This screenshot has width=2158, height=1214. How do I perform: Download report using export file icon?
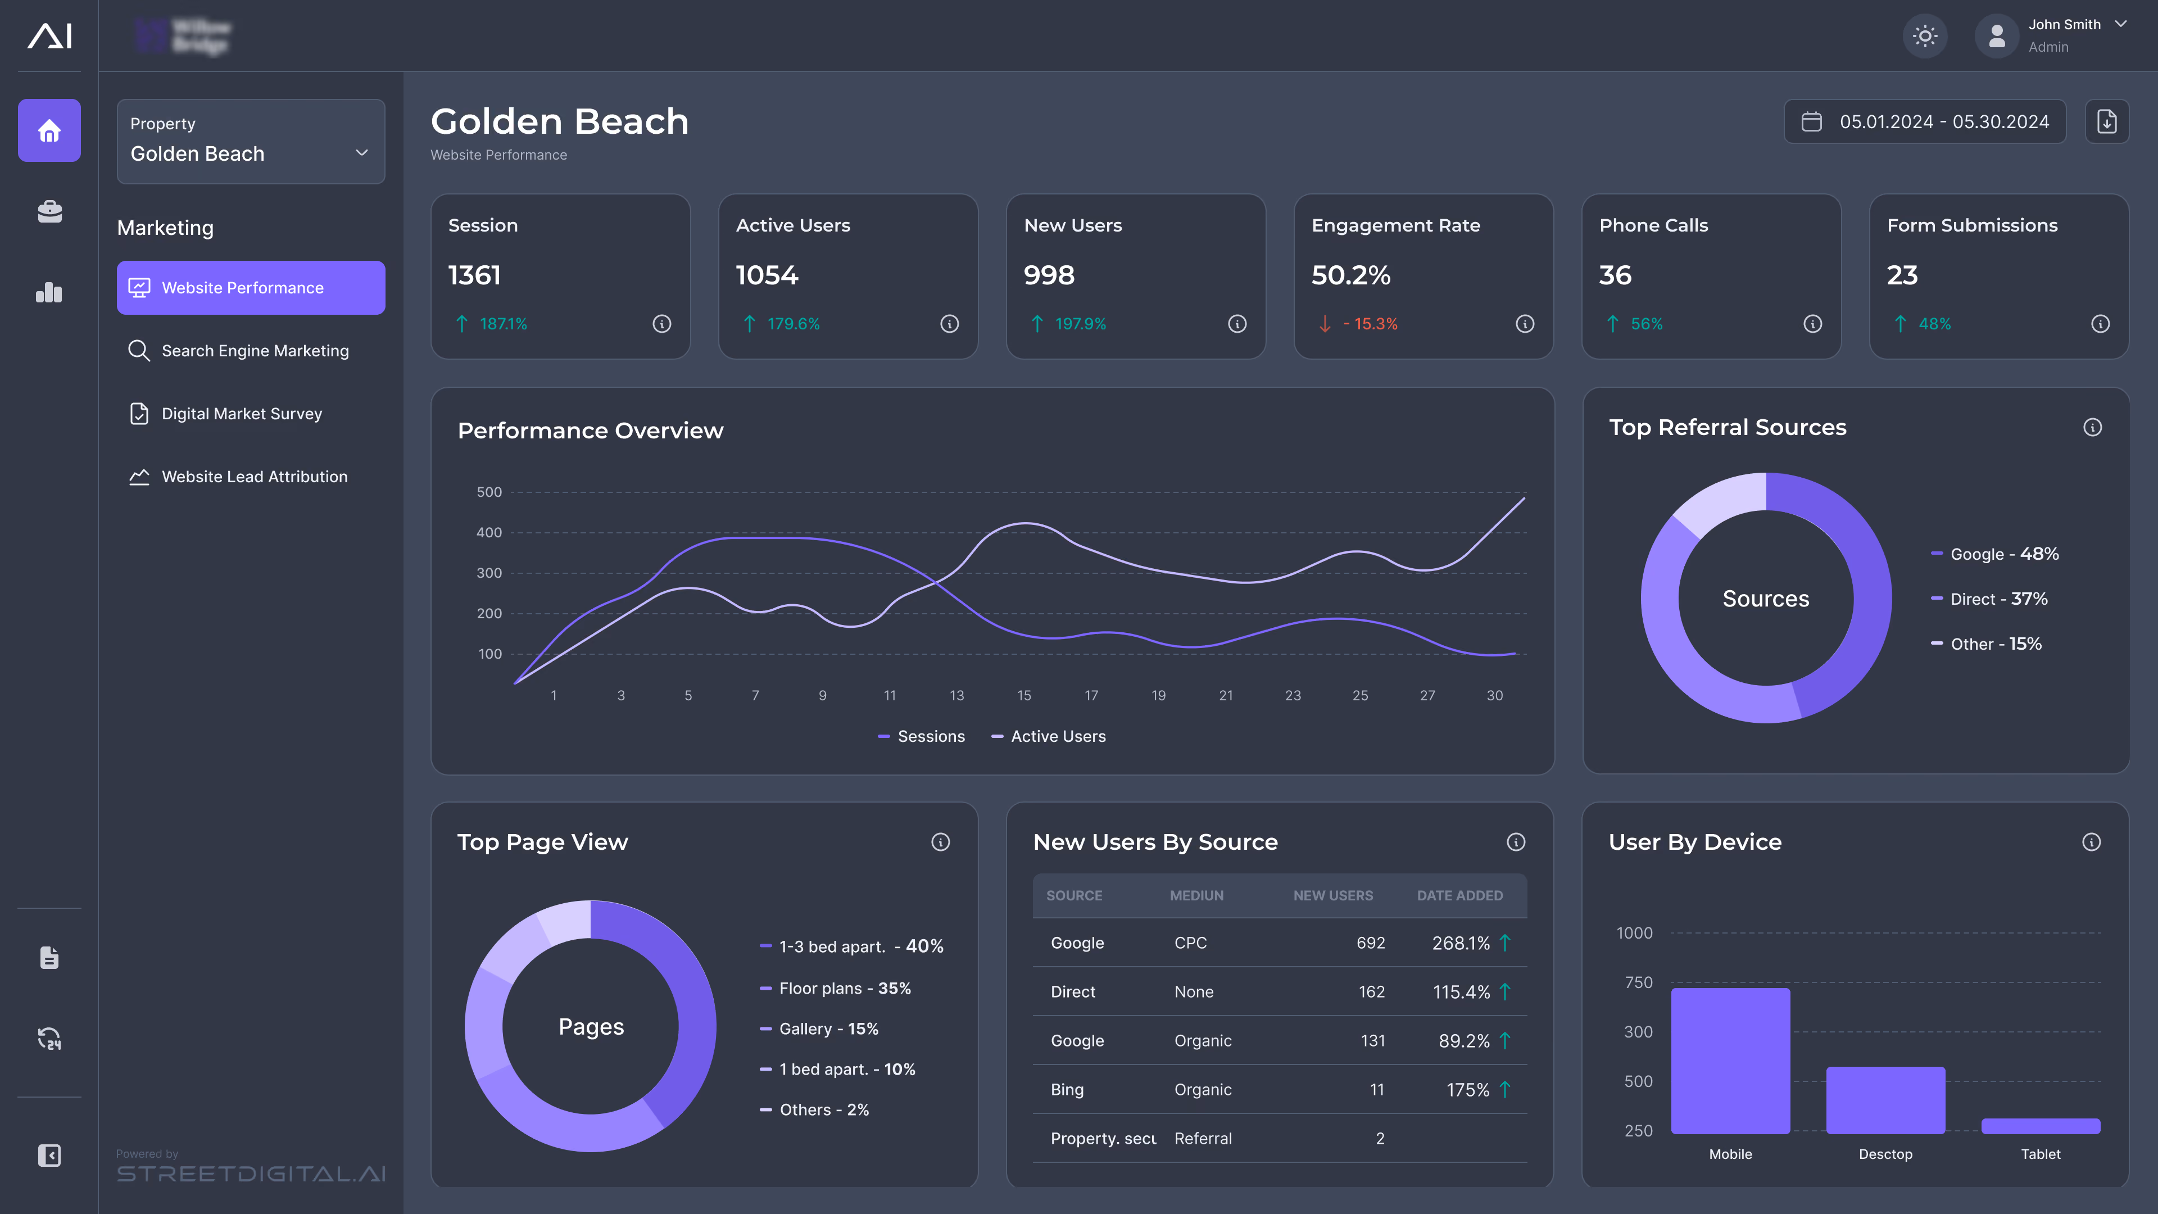click(x=2107, y=121)
